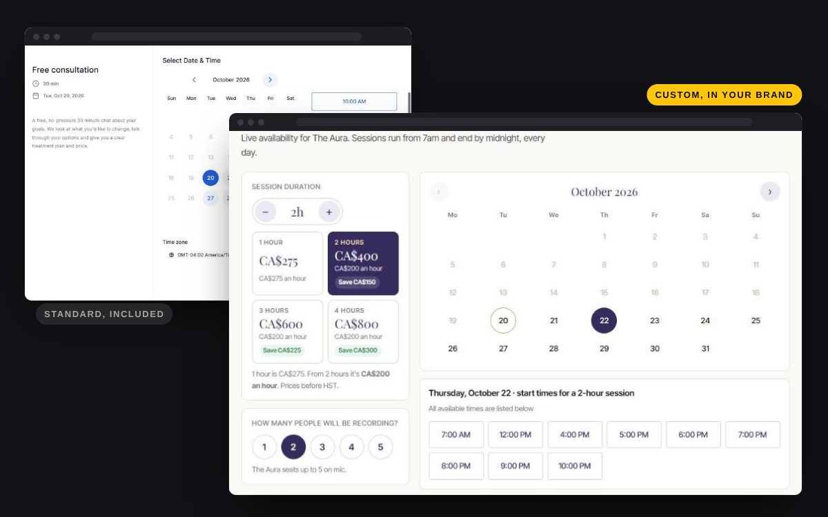Click the 'Custom, in your brand' badge
Viewport: 828px width, 517px height.
(724, 95)
